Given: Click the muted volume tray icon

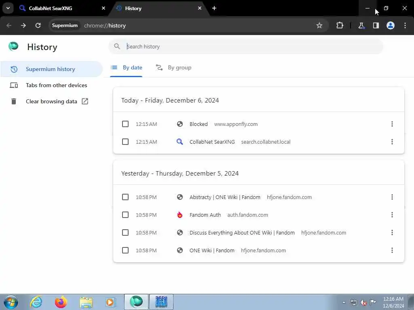Looking at the screenshot, I should 363,303.
